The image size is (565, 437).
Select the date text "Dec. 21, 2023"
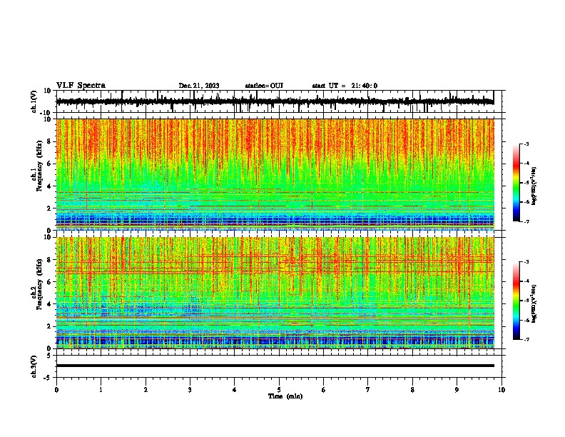click(199, 86)
